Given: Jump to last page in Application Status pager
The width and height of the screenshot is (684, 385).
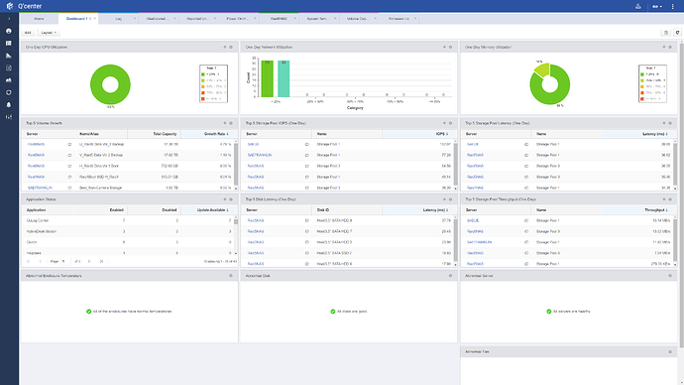Looking at the screenshot, I should tap(101, 262).
